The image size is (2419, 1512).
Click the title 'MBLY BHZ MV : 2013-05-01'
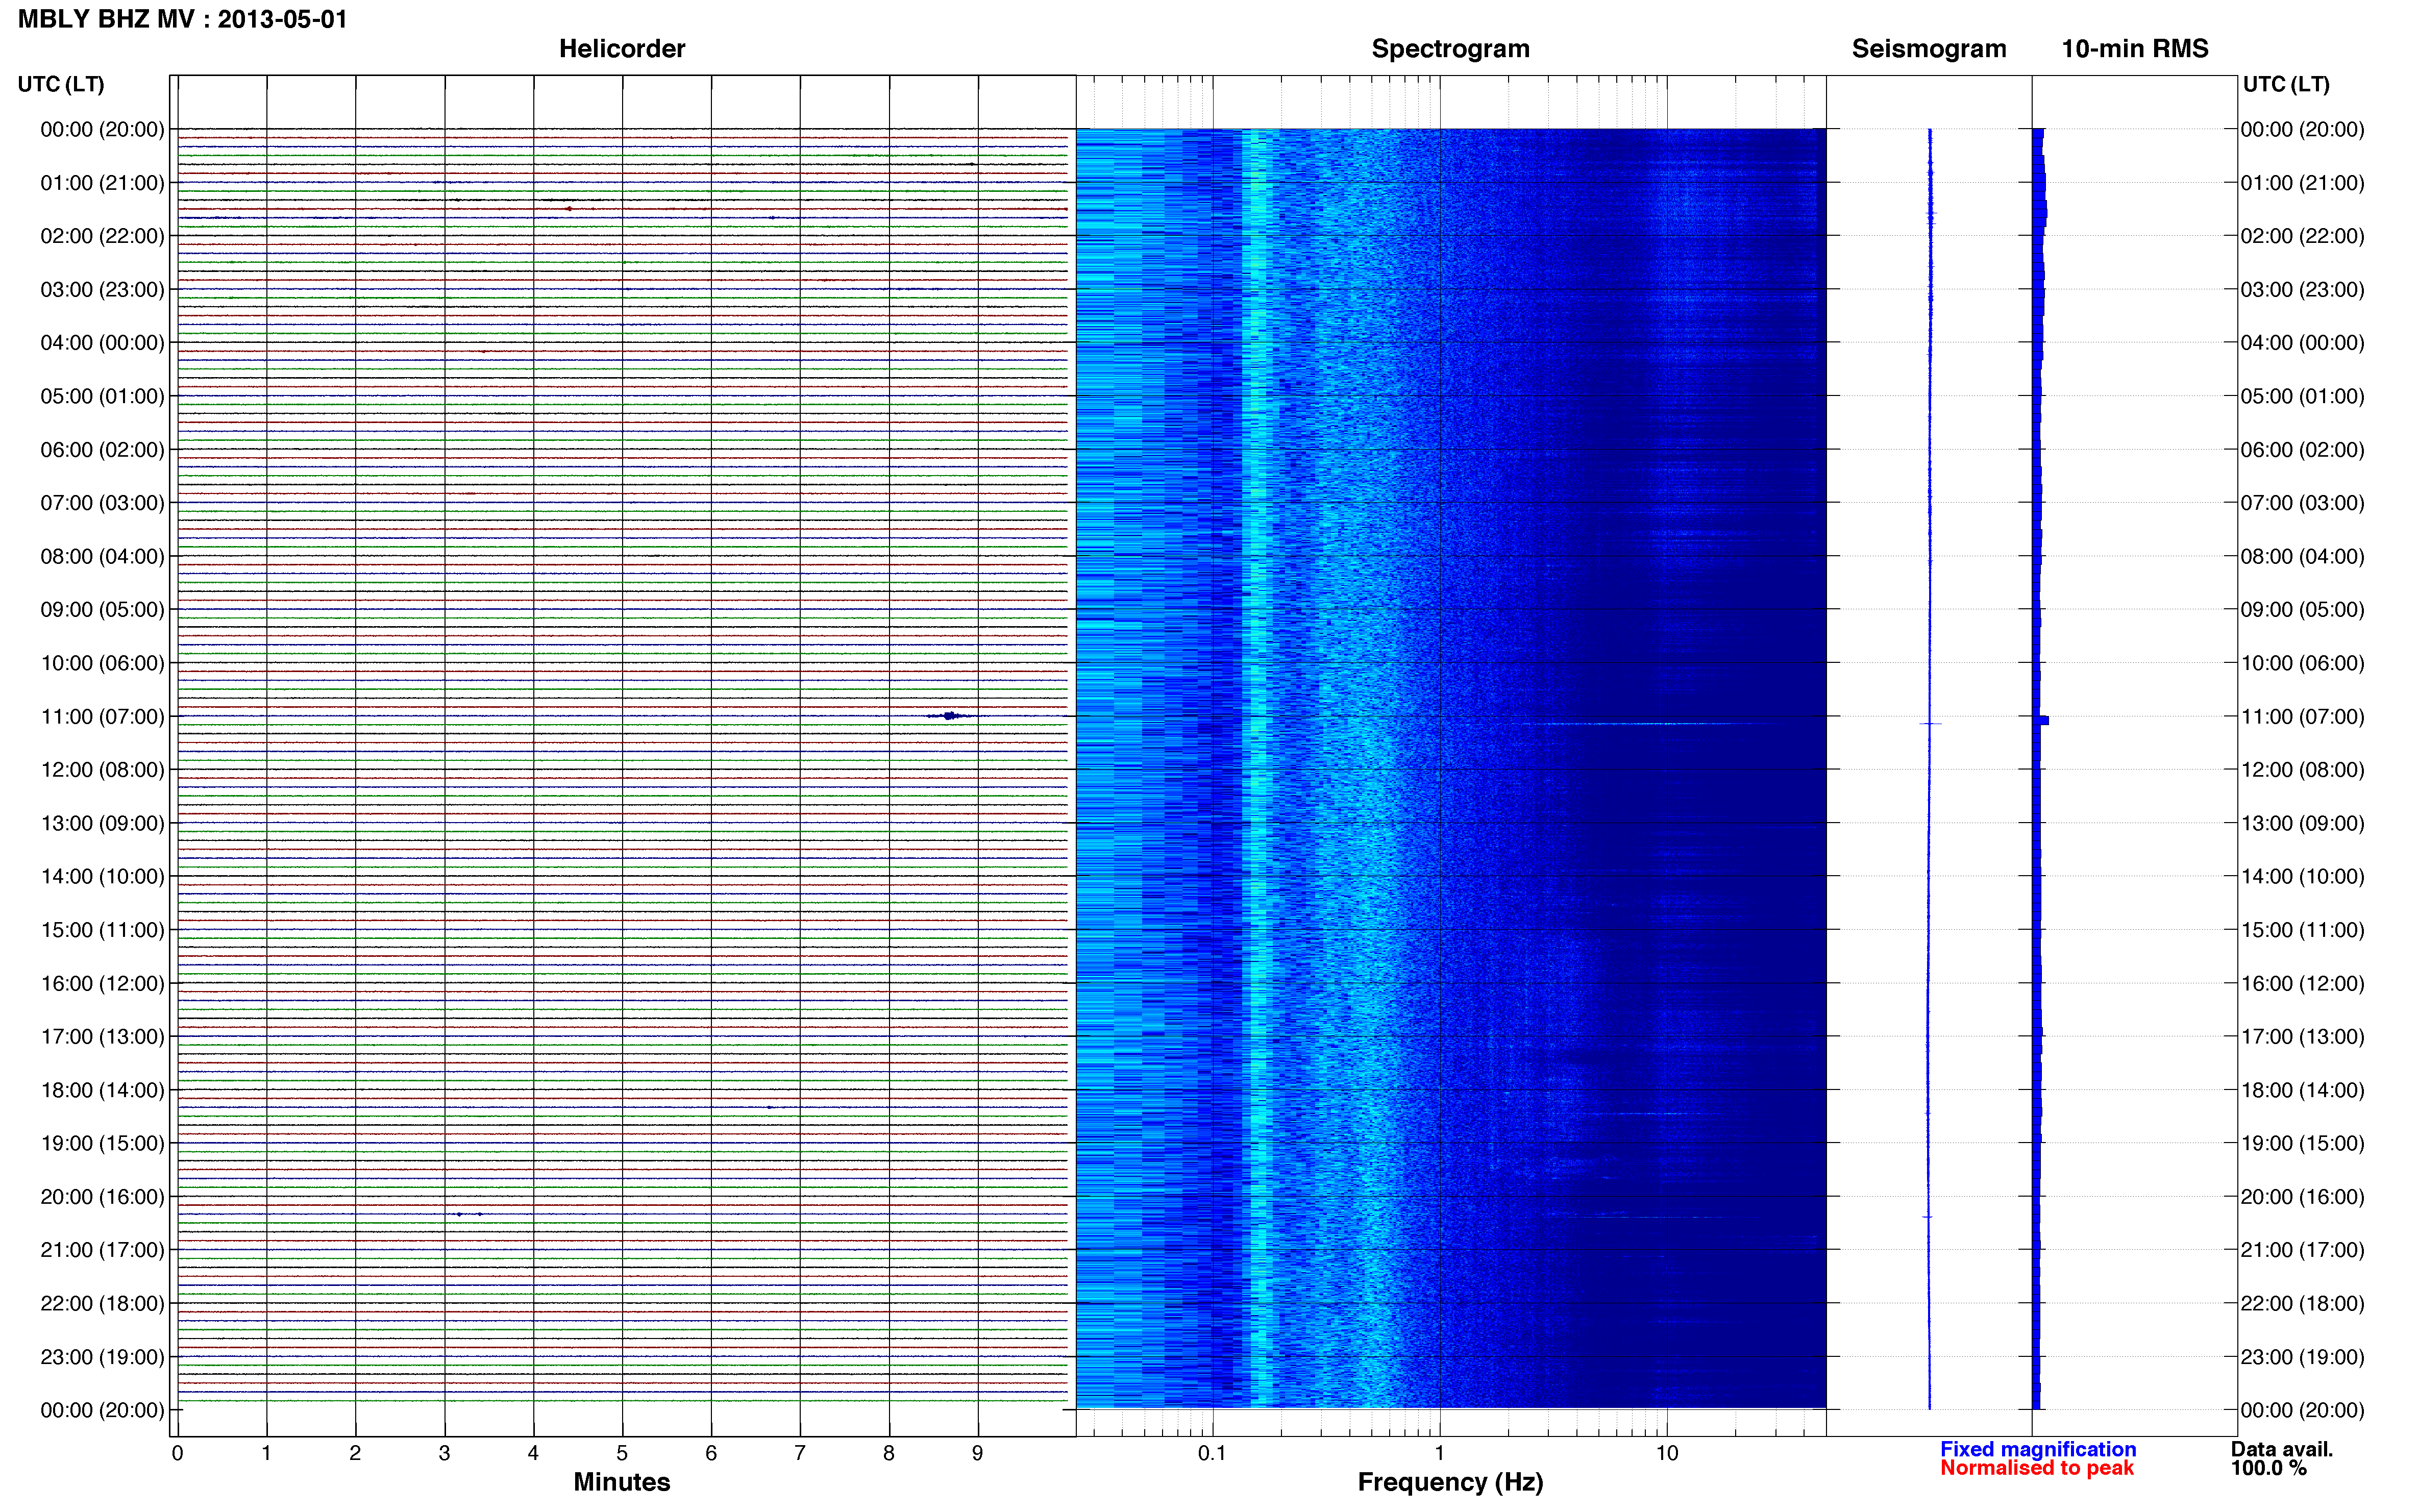[183, 19]
